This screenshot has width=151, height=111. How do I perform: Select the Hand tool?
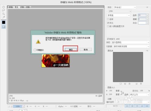[x=4, y=7]
